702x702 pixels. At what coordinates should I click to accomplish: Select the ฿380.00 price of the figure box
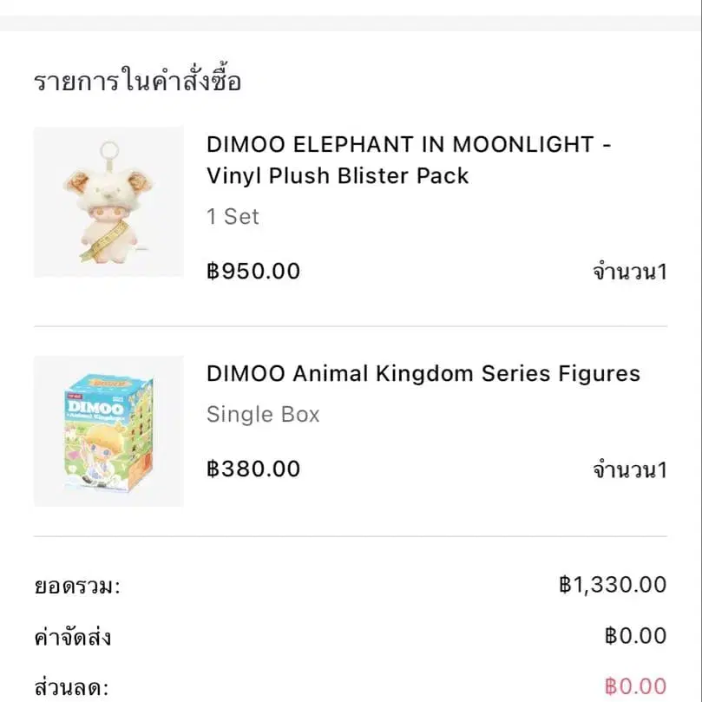[x=252, y=469]
